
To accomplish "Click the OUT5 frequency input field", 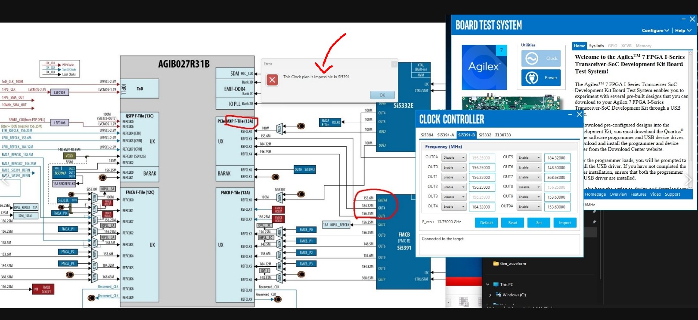I will pos(557,158).
